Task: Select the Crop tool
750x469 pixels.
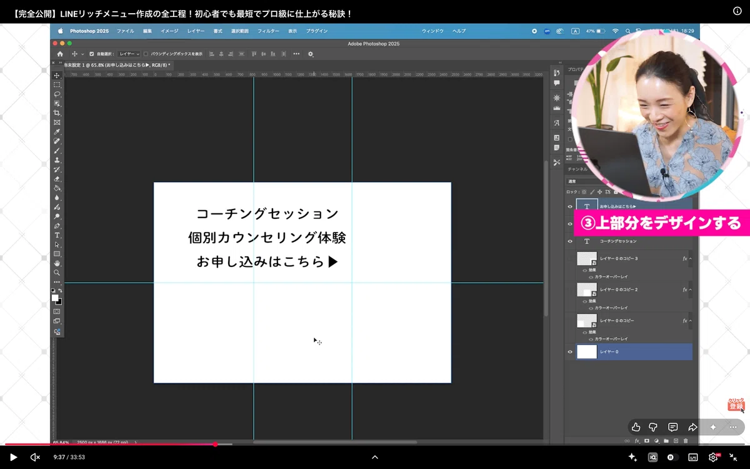Action: 57,113
